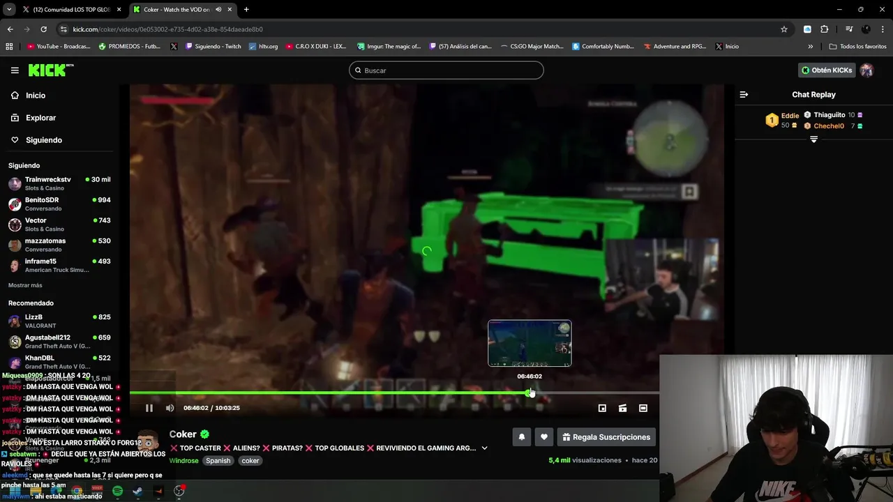Click the Windrose category link
Image resolution: width=893 pixels, height=502 pixels.
pos(183,461)
